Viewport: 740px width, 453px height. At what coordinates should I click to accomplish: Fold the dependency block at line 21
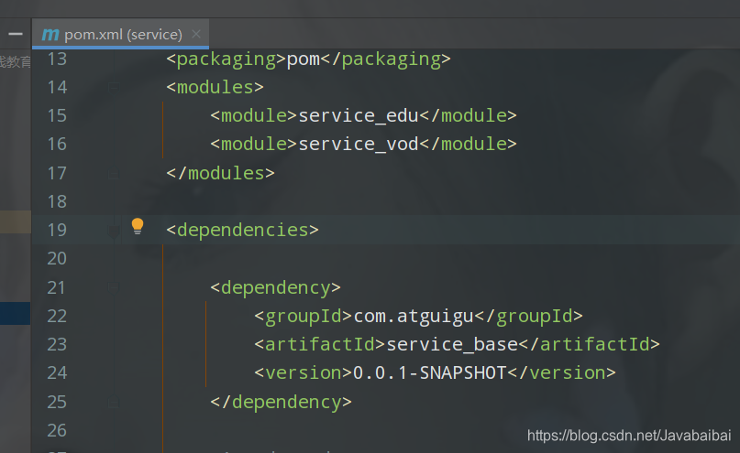coord(114,287)
